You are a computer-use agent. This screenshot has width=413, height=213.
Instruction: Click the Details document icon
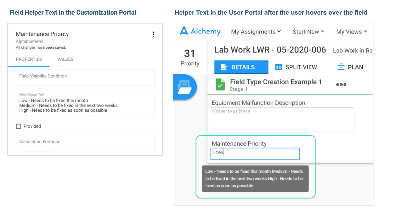coord(224,67)
